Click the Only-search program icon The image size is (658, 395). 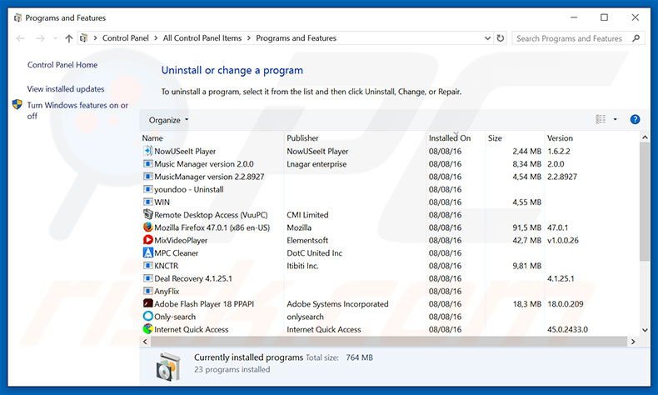click(147, 316)
